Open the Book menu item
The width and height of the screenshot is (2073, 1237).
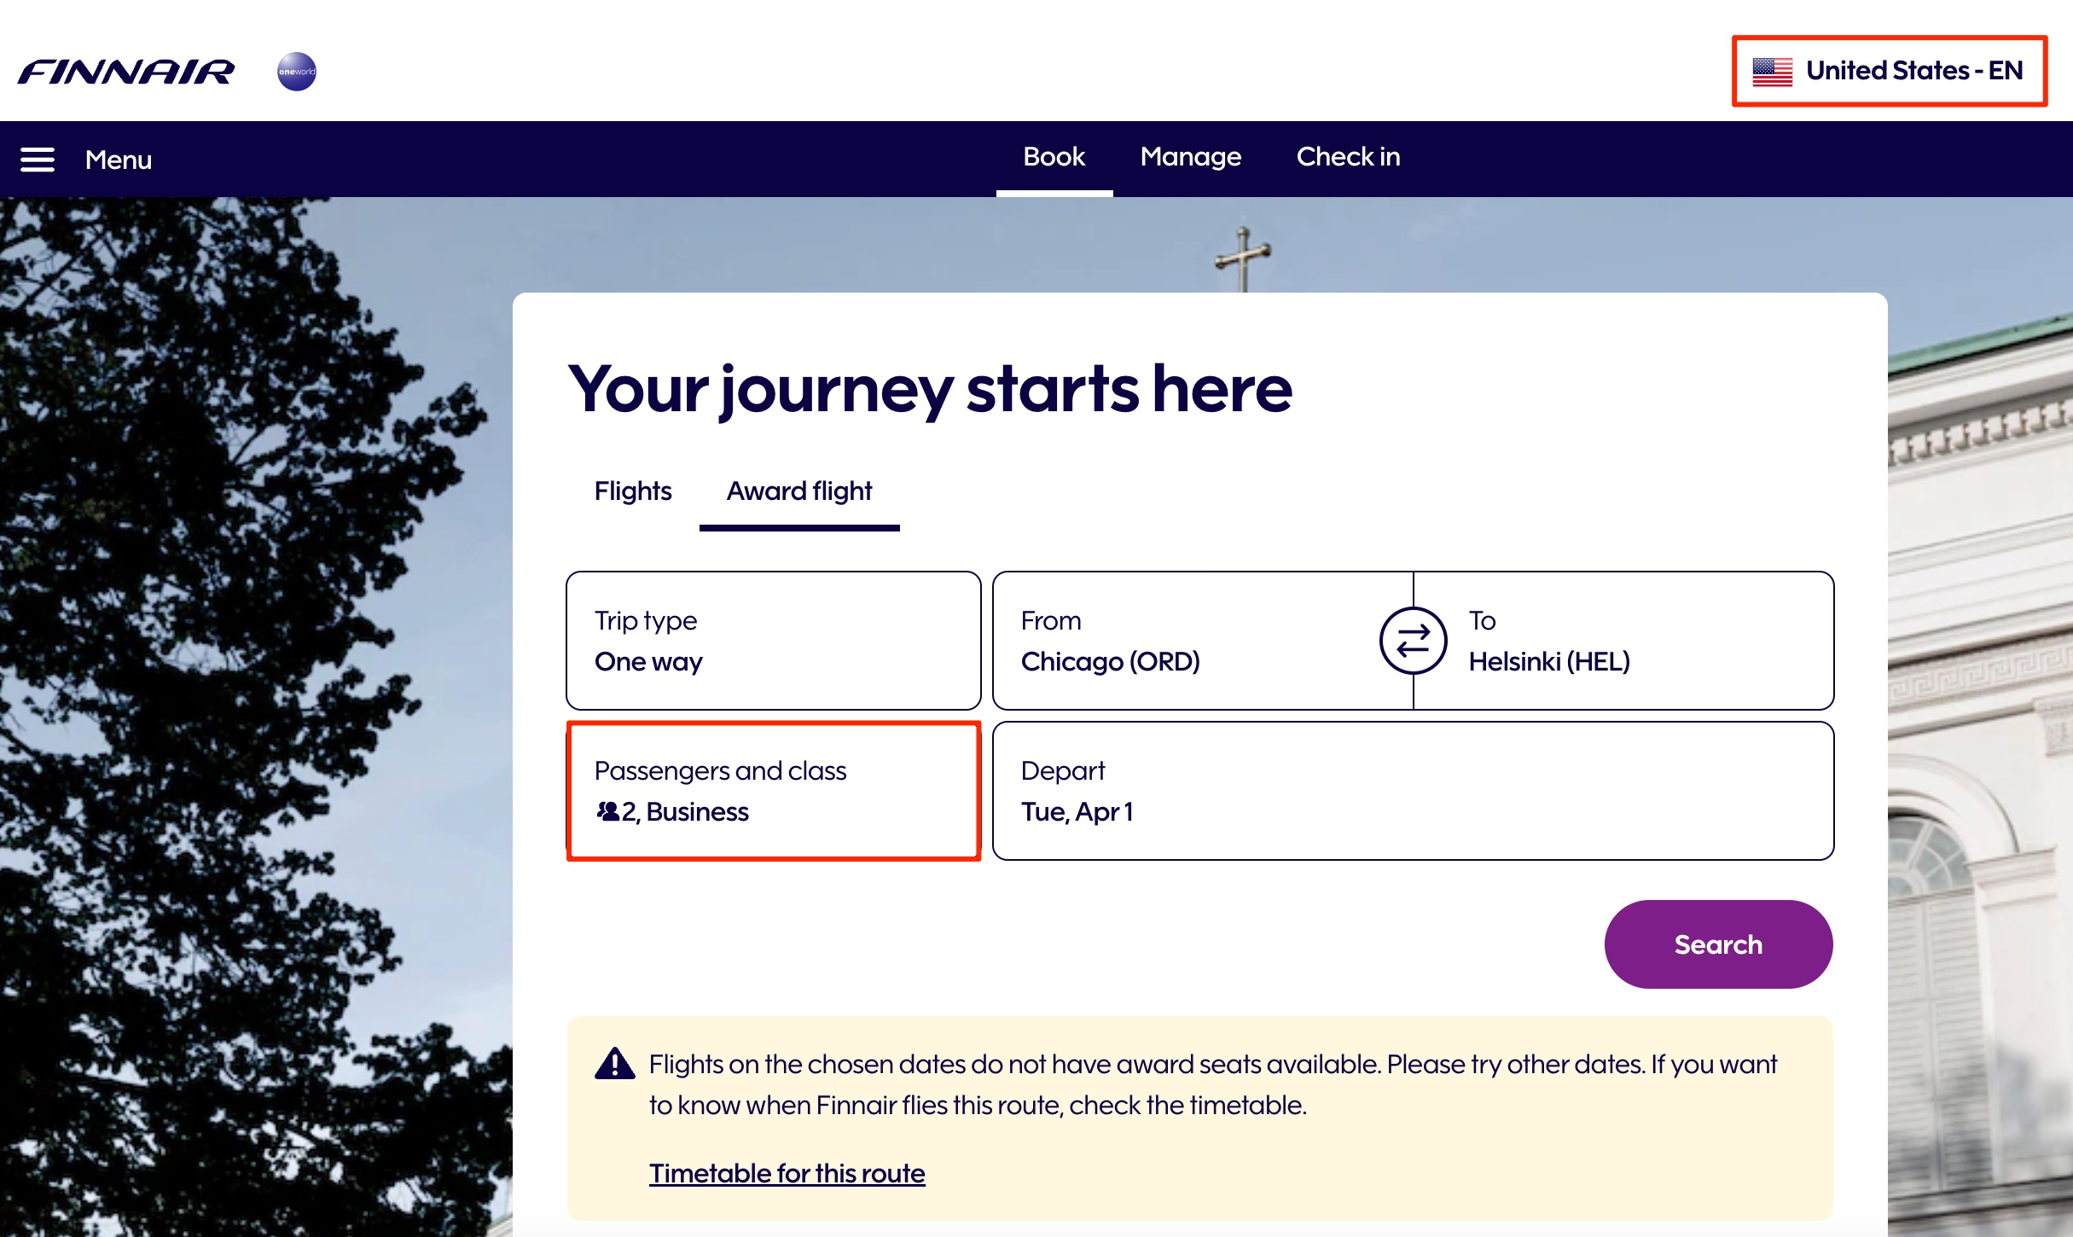pos(1054,157)
